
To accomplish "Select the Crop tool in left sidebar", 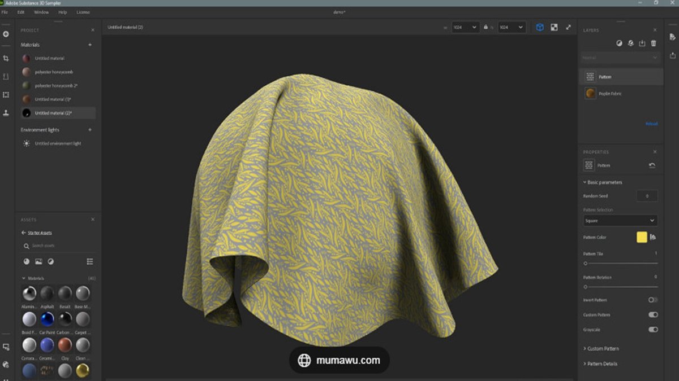I will 6,58.
